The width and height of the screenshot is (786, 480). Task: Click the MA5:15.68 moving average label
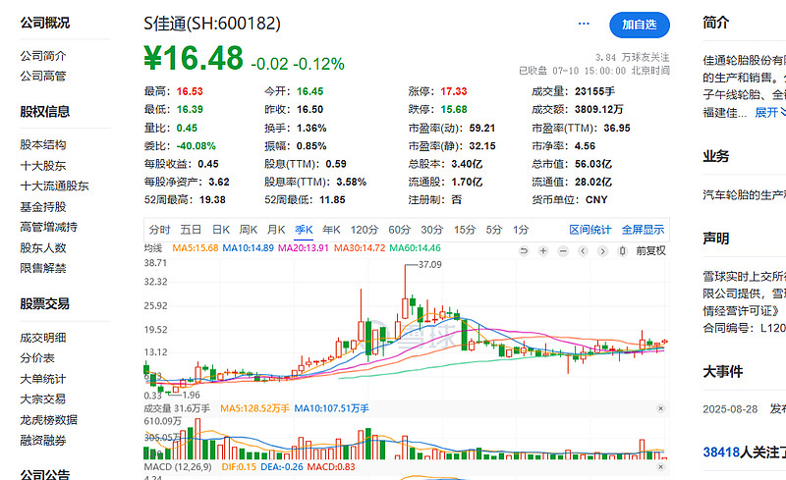click(x=195, y=248)
